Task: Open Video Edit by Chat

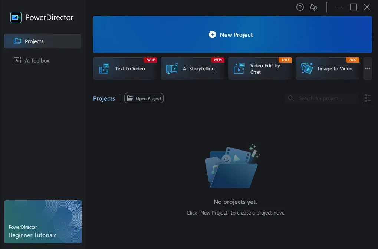Action: tap(260, 68)
